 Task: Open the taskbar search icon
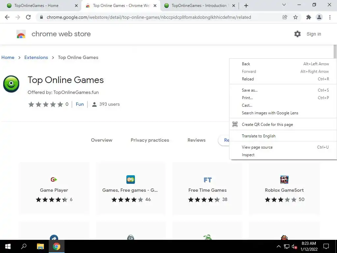pos(24,246)
